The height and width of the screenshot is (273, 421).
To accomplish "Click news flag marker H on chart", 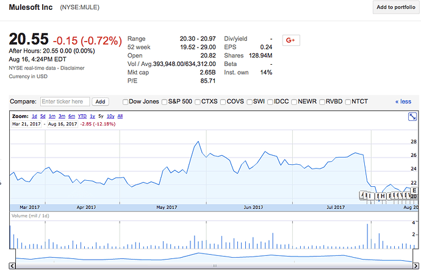I will (x=383, y=196).
